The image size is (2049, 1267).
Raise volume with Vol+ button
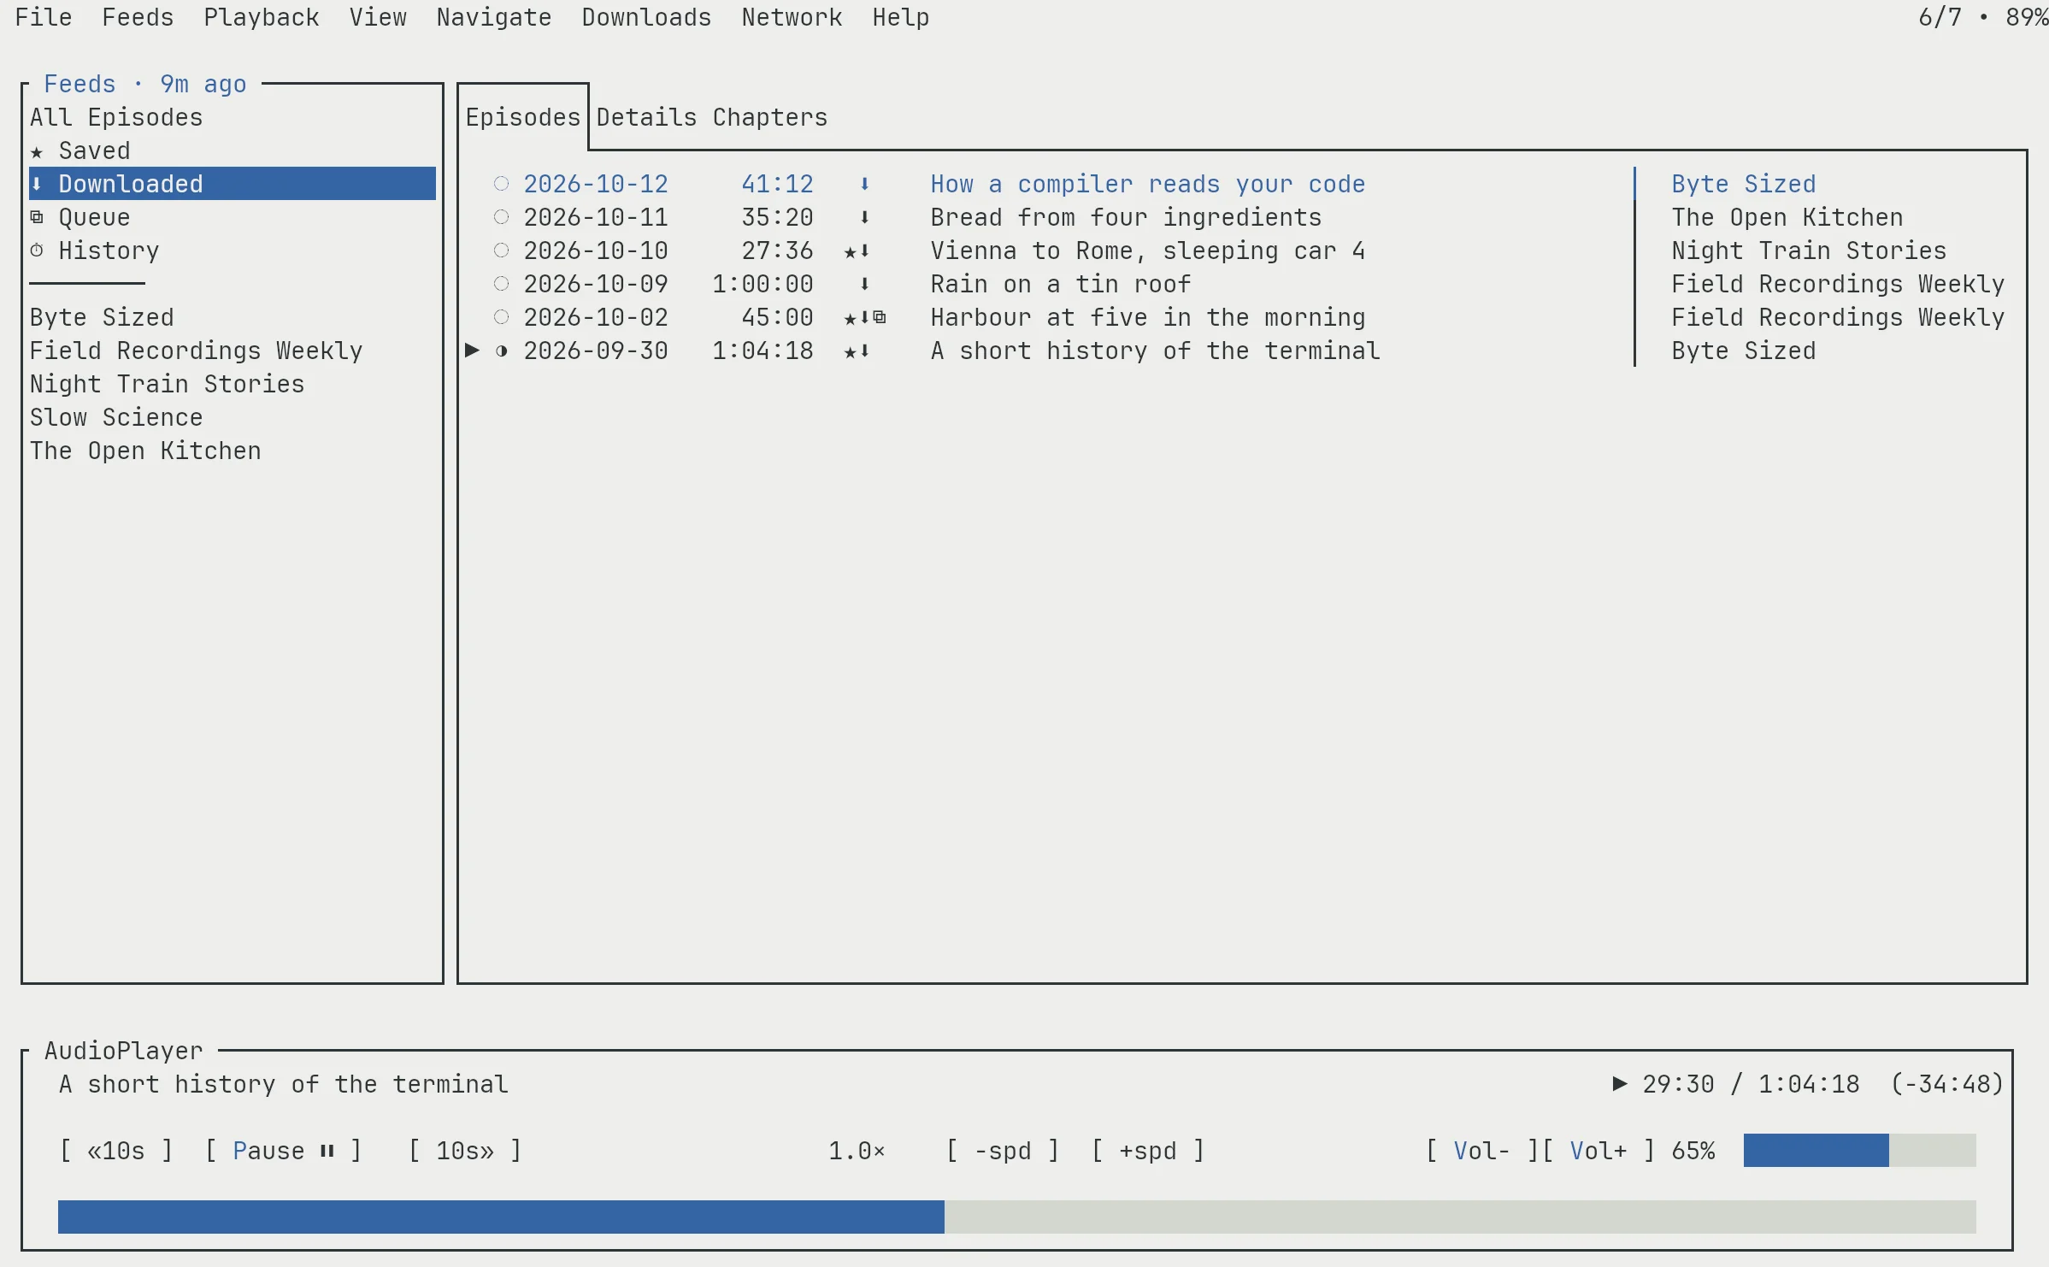tap(1599, 1151)
